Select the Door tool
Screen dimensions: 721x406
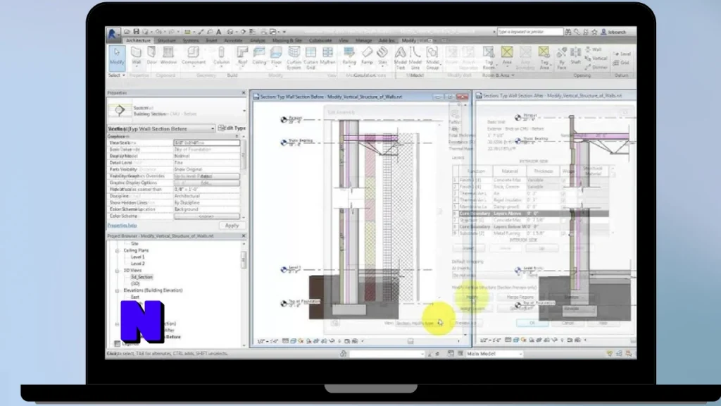pos(152,56)
